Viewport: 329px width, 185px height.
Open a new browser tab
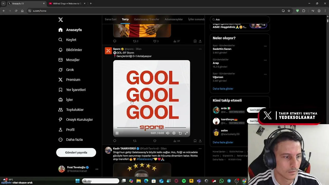click(x=91, y=4)
